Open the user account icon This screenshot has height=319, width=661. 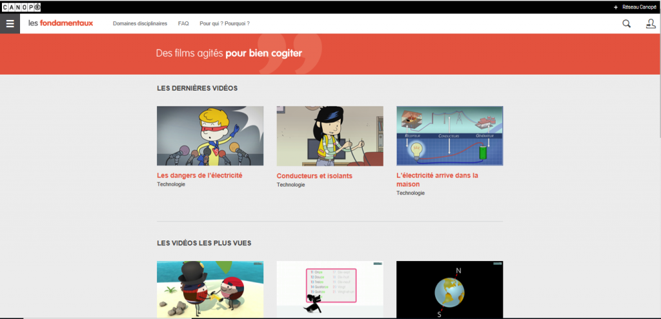pyautogui.click(x=651, y=24)
